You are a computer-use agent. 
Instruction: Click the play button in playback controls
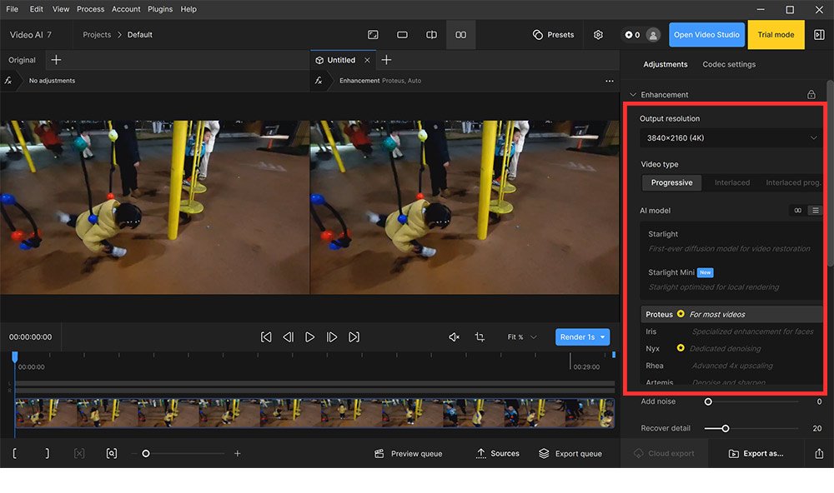(309, 337)
